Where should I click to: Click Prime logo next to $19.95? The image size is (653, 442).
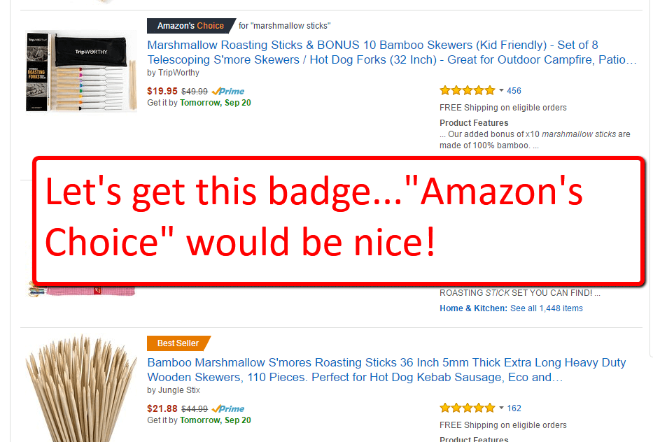pos(228,91)
